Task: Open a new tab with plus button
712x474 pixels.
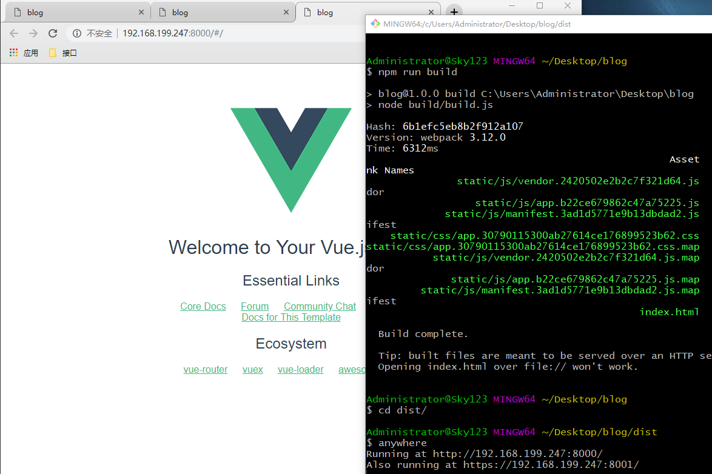Action: pyautogui.click(x=454, y=12)
